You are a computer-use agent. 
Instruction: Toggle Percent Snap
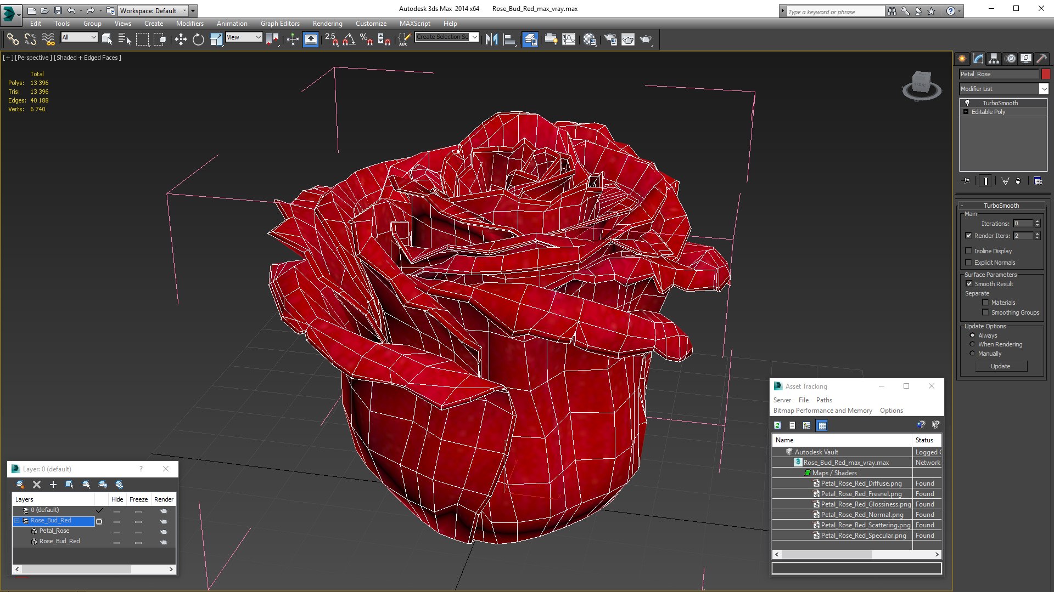pyautogui.click(x=366, y=39)
